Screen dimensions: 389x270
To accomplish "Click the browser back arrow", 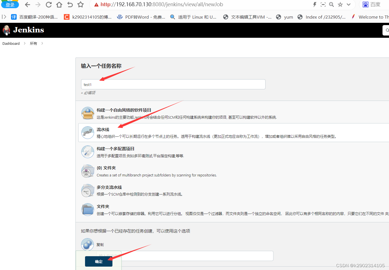I will click(27, 5).
